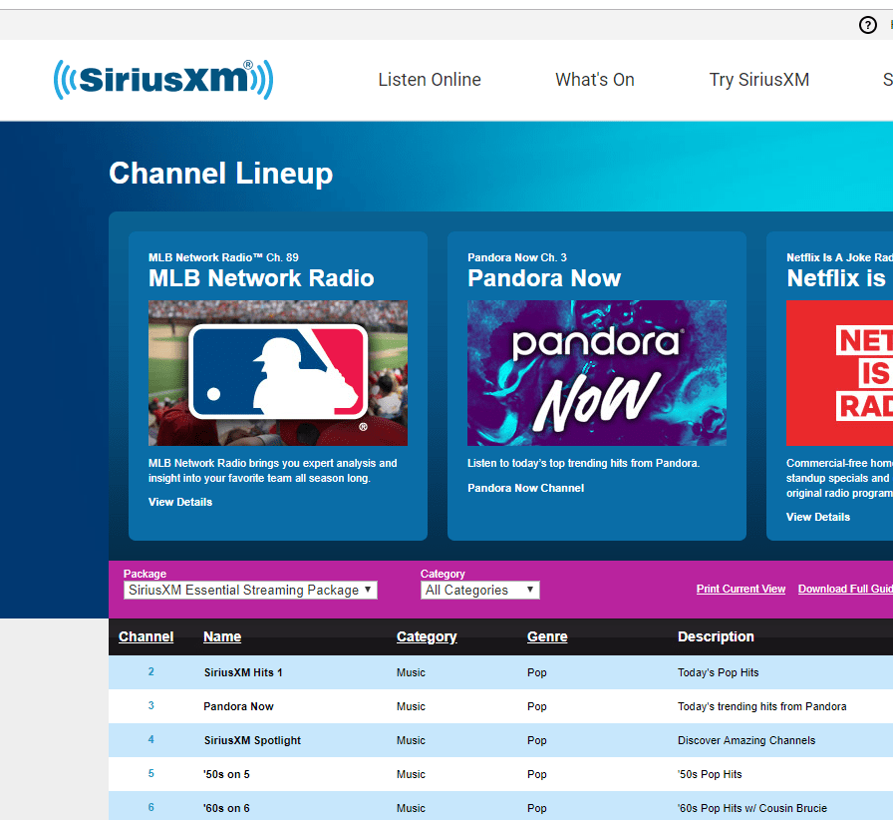Open channel number 4 link
Image resolution: width=893 pixels, height=820 pixels.
point(150,739)
